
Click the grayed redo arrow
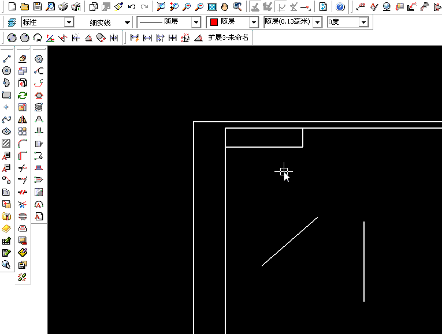coord(144,6)
